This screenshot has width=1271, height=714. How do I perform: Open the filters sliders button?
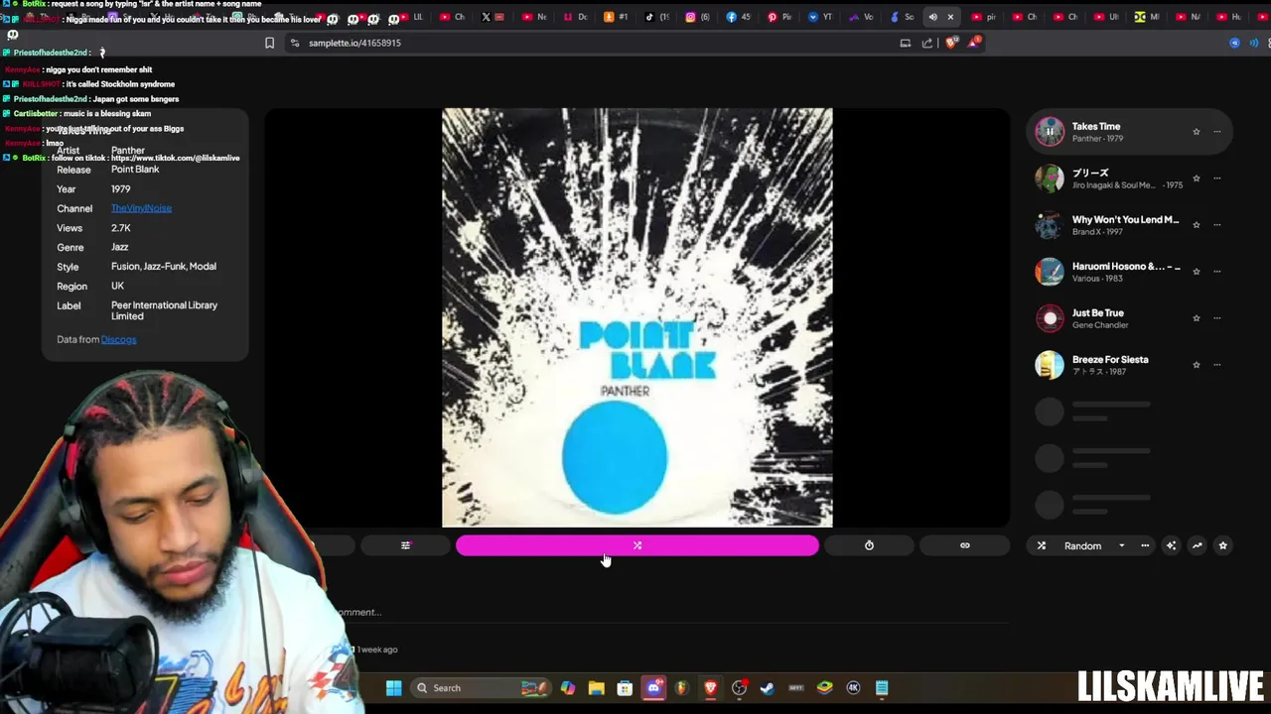[x=405, y=545]
